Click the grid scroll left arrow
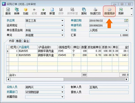Image resolution: width=135 pixels, height=103 pixels. (x=8, y=79)
